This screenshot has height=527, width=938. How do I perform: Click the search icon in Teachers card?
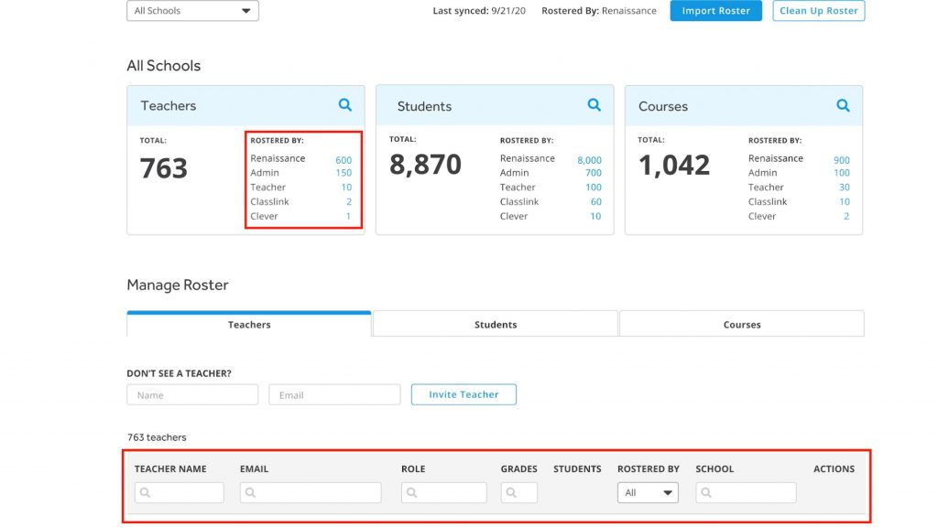click(345, 105)
